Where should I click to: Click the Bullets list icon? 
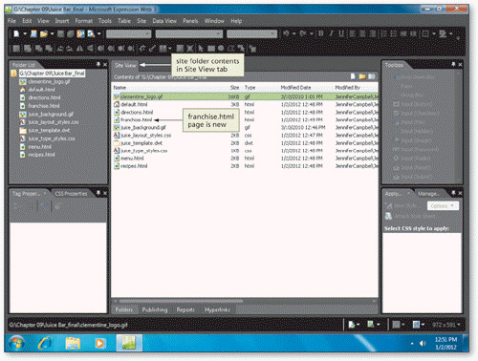(x=394, y=33)
